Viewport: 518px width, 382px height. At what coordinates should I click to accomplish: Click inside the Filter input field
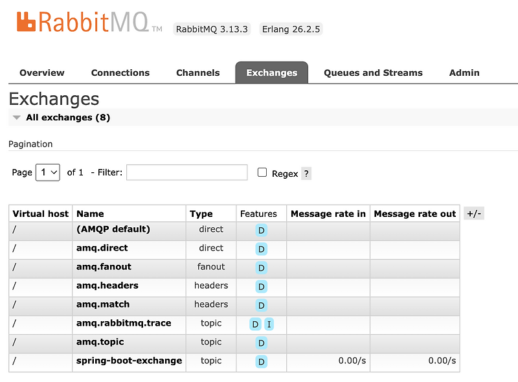click(x=186, y=172)
